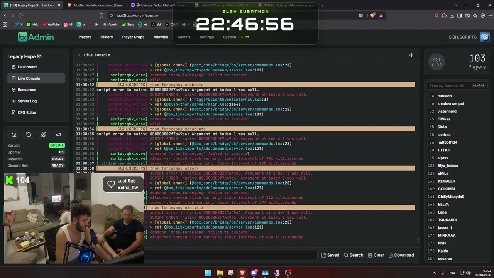The height and width of the screenshot is (278, 494).
Task: Click the Brave browser taskbar icon
Action: pyautogui.click(x=242, y=273)
